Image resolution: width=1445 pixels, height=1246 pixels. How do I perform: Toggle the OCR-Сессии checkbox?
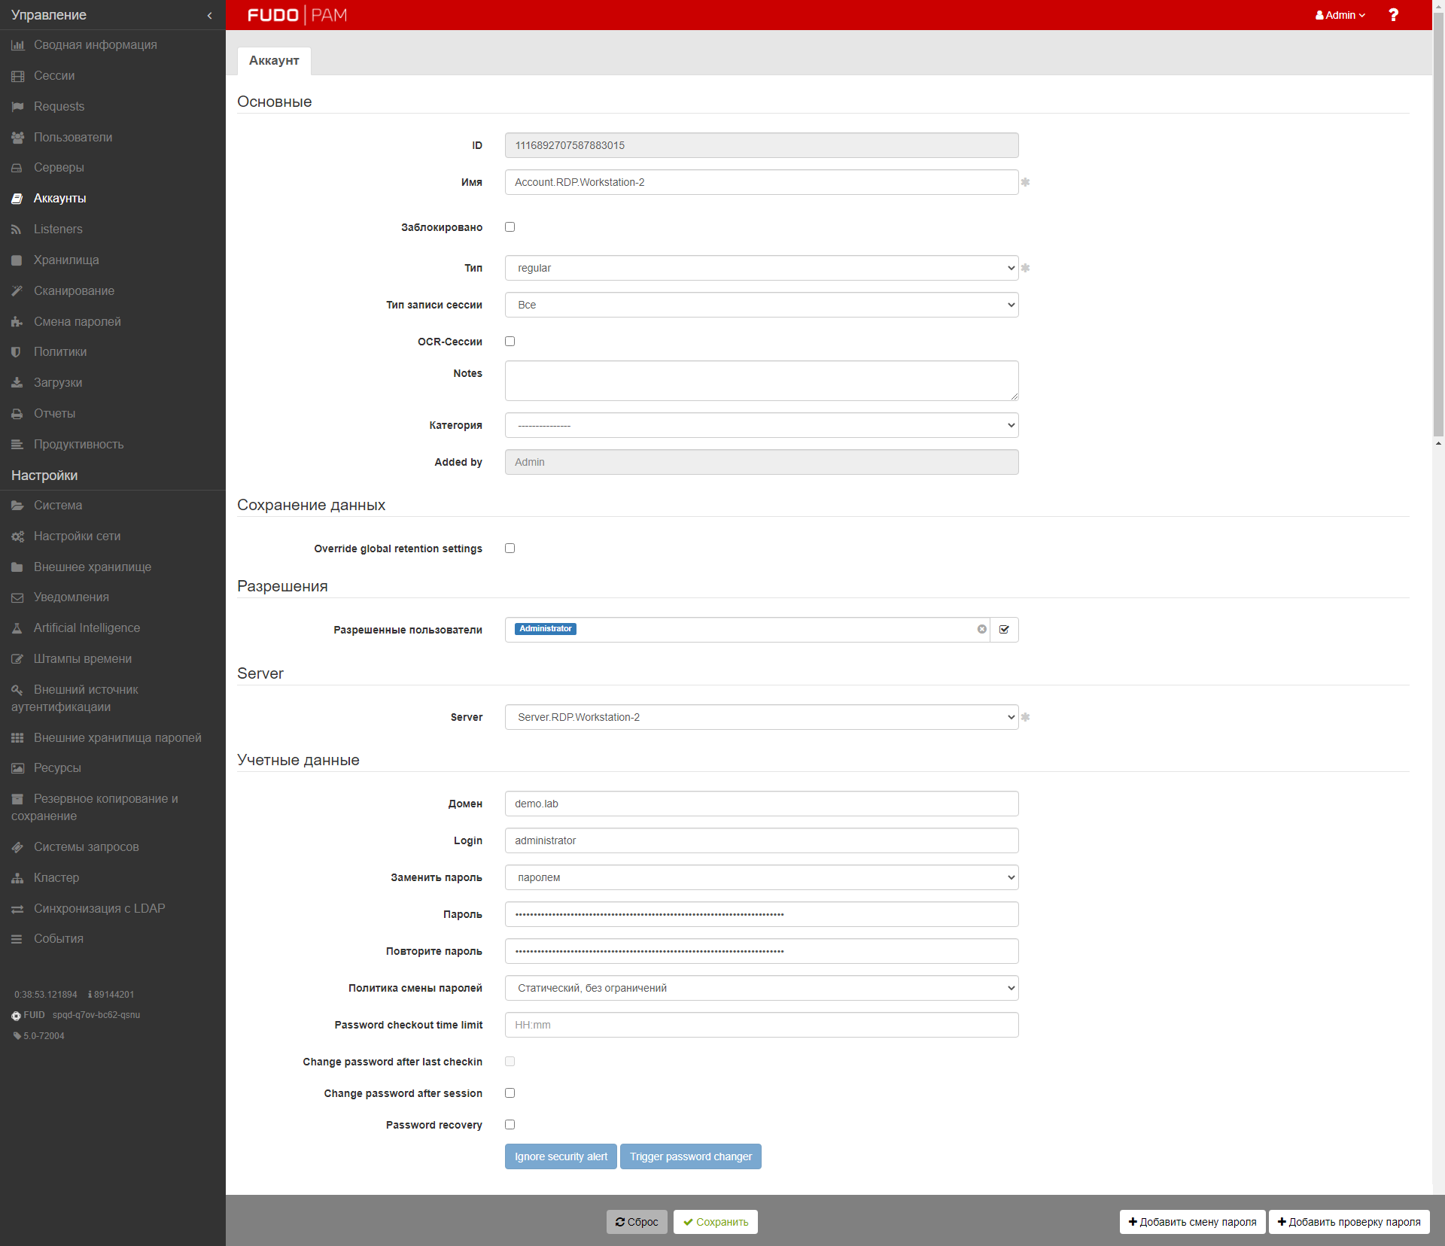pos(510,341)
